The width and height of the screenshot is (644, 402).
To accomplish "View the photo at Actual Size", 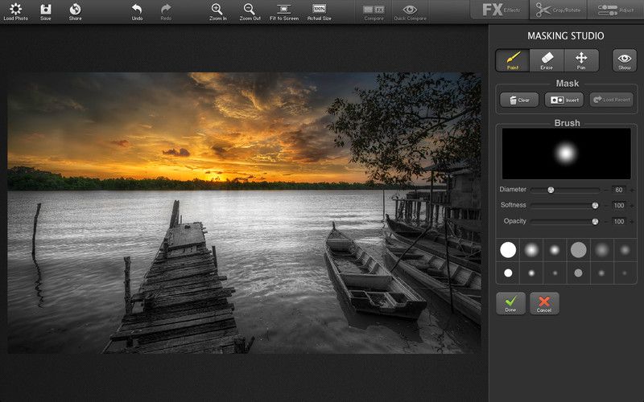I will pos(319,11).
